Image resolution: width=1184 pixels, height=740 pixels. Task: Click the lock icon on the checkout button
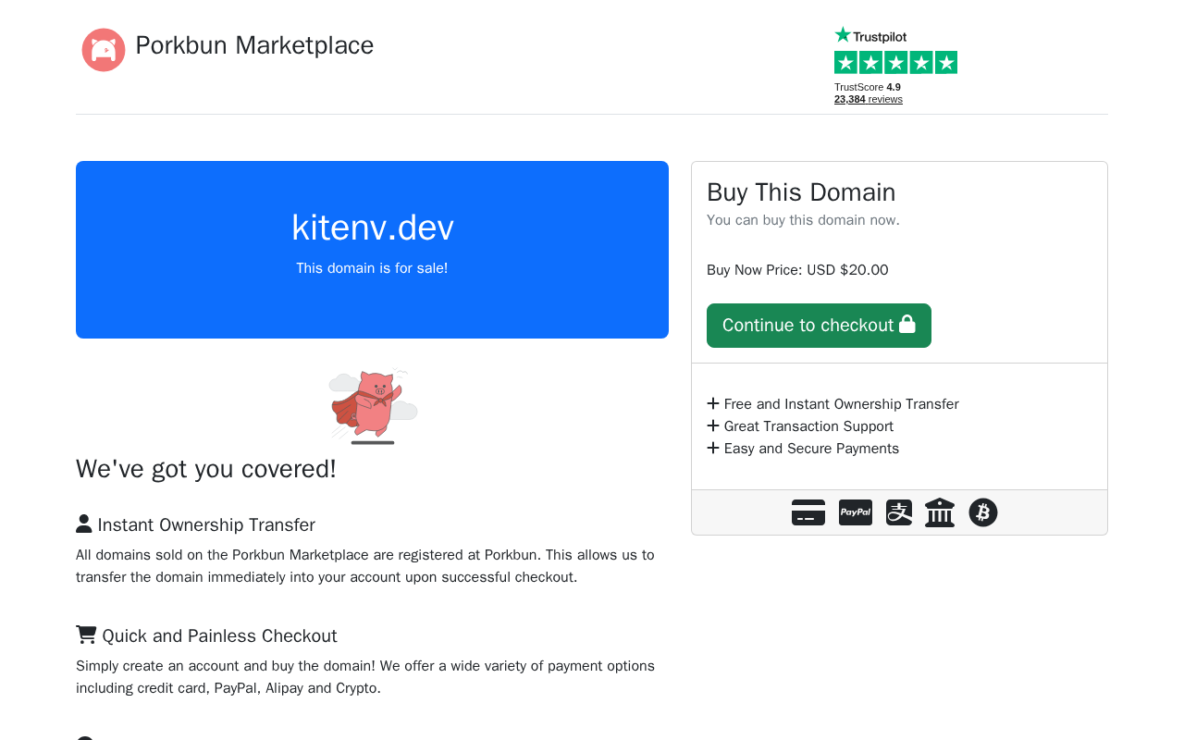point(906,324)
